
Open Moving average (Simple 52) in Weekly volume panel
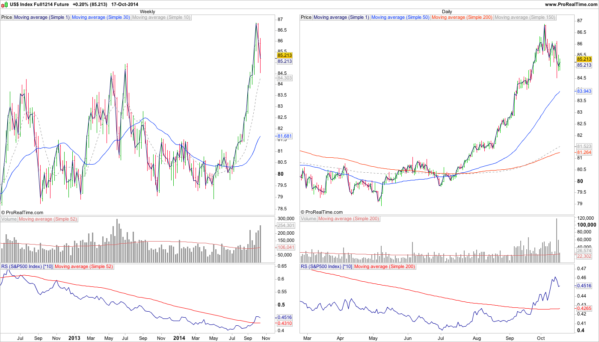point(48,219)
